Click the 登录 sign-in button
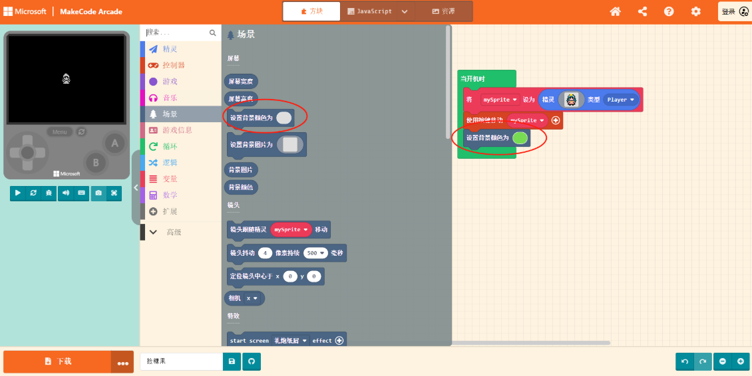 coord(735,11)
